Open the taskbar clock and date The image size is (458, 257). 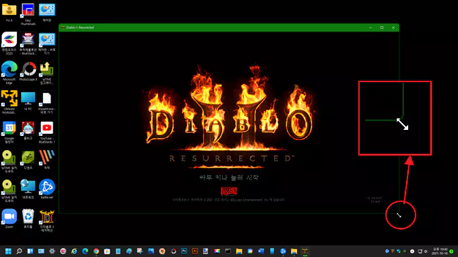pyautogui.click(x=440, y=251)
